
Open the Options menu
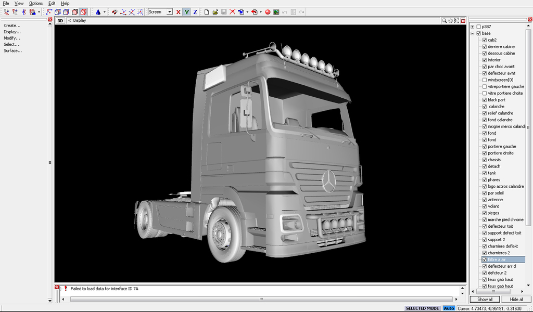35,3
